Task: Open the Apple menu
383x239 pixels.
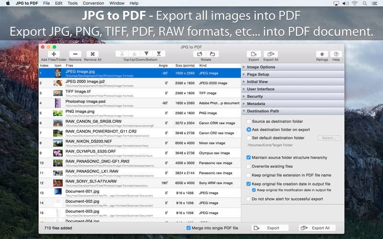Action: [x=8, y=3]
